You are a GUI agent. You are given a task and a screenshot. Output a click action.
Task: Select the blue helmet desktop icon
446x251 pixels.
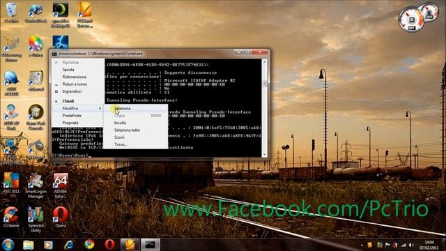click(11, 83)
